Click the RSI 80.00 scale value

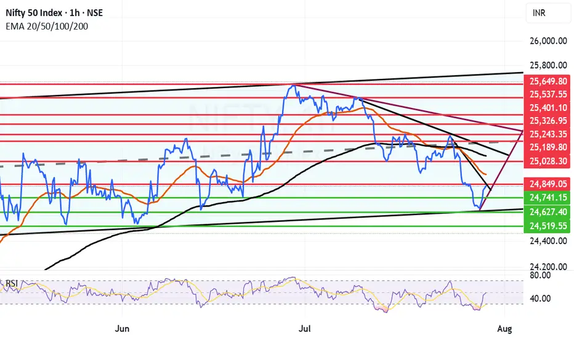click(540, 276)
